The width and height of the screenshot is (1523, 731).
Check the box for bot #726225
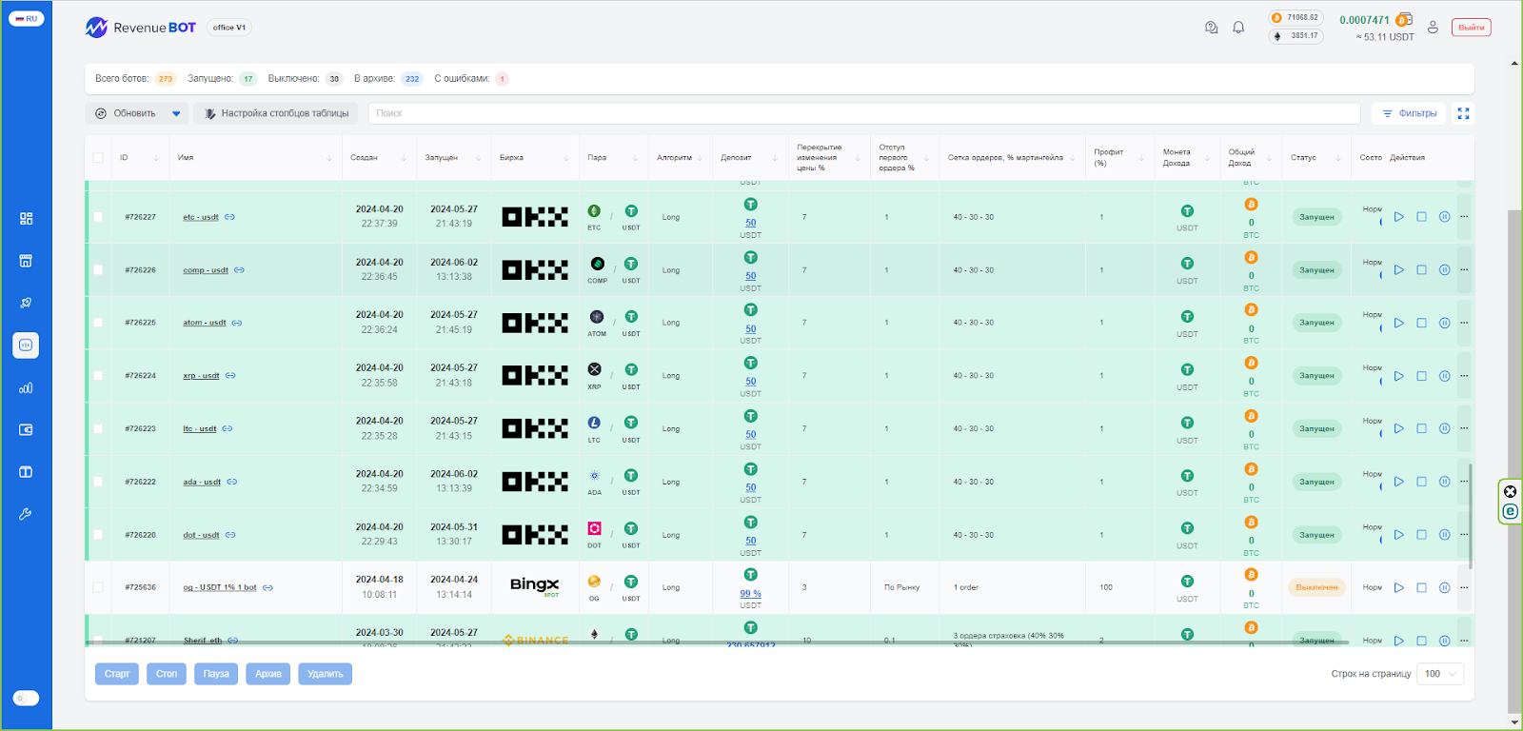(x=98, y=323)
